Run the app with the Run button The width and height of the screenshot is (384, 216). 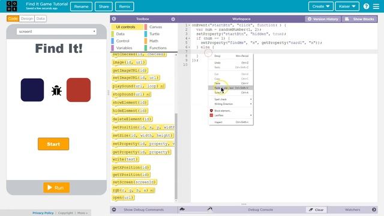[56, 188]
